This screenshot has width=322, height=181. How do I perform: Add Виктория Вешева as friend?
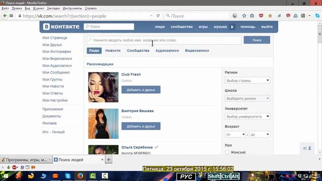pos(141,126)
